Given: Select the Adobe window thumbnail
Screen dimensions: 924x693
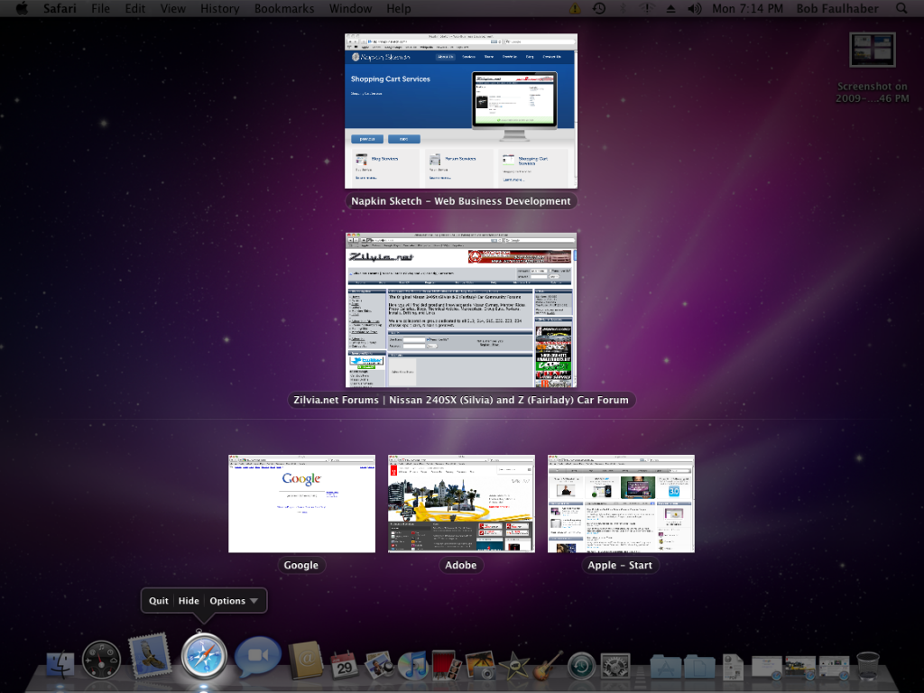Looking at the screenshot, I should [x=461, y=504].
